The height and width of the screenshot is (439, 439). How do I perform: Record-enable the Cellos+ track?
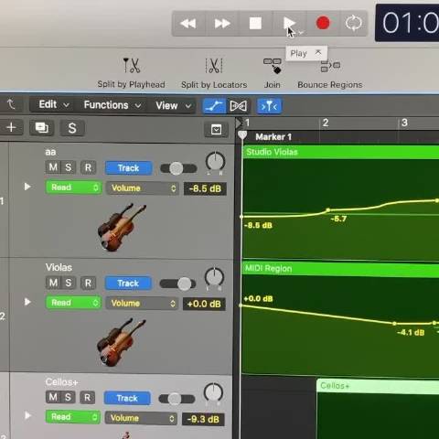click(87, 398)
